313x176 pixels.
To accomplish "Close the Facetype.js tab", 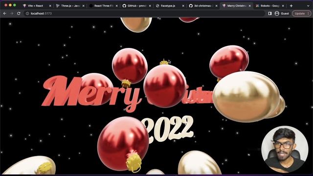I will pos(183,6).
